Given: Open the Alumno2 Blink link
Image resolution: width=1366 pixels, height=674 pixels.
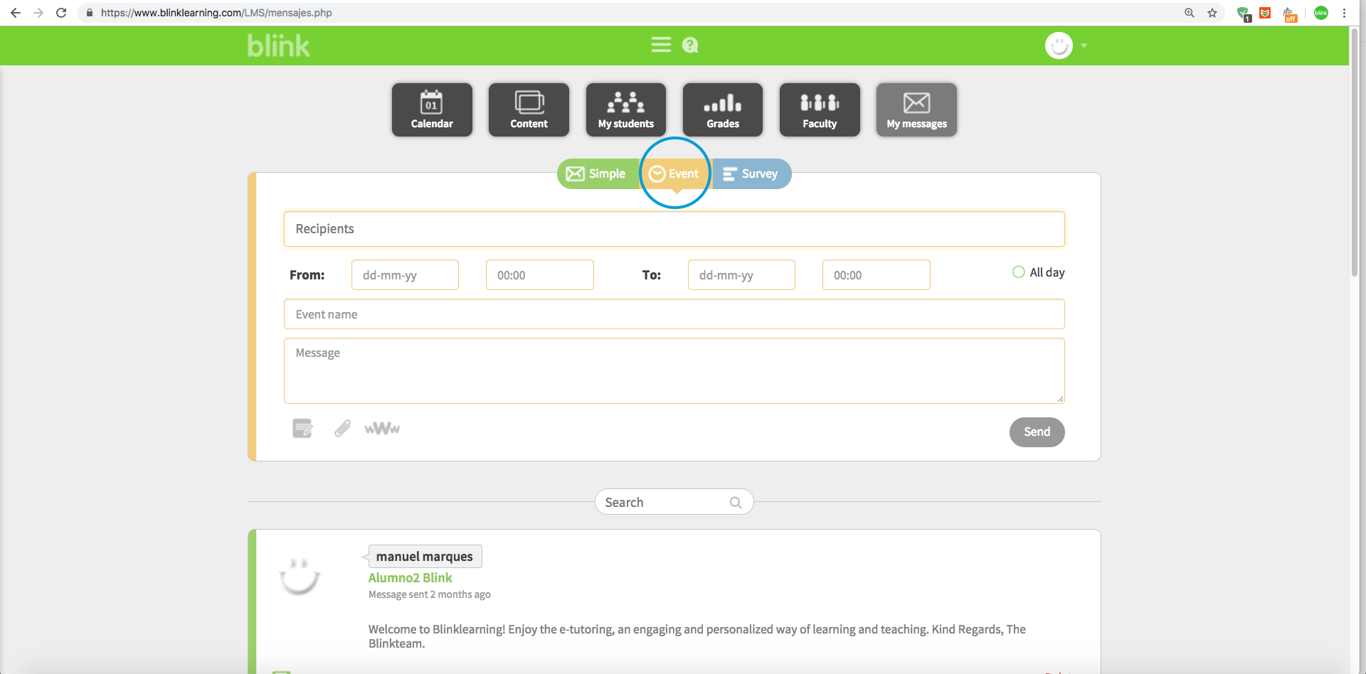Looking at the screenshot, I should 410,578.
